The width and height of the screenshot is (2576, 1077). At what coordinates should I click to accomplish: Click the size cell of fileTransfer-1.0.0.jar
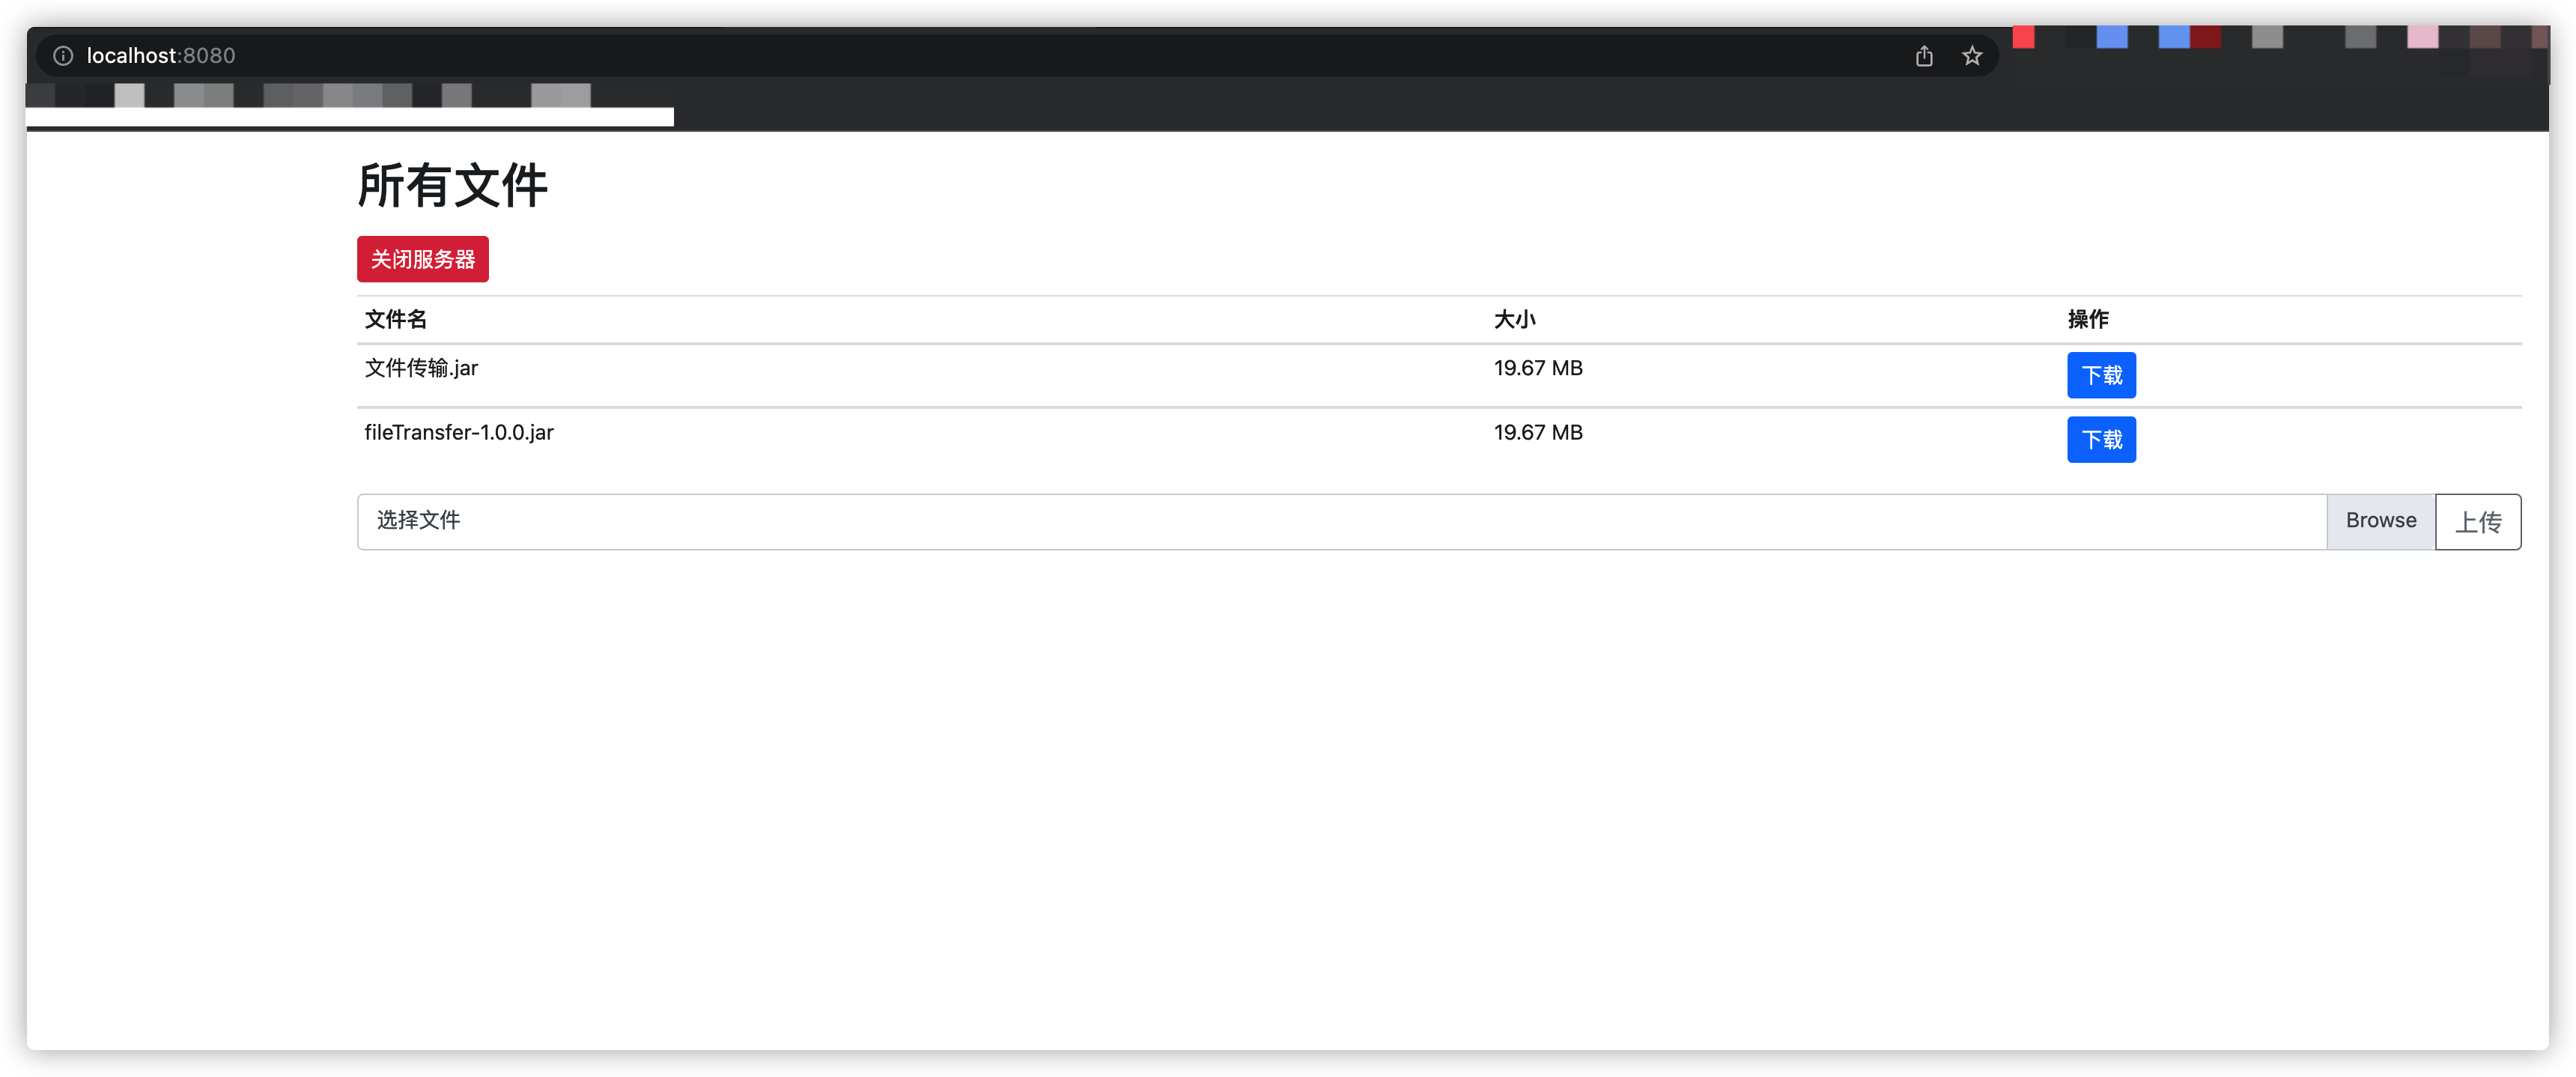pos(1537,433)
